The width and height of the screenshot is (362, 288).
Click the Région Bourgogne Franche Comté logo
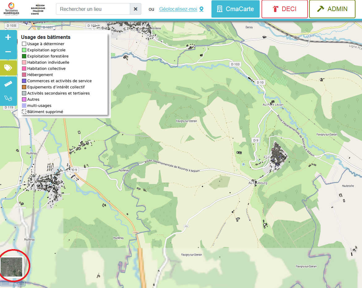tap(38, 10)
